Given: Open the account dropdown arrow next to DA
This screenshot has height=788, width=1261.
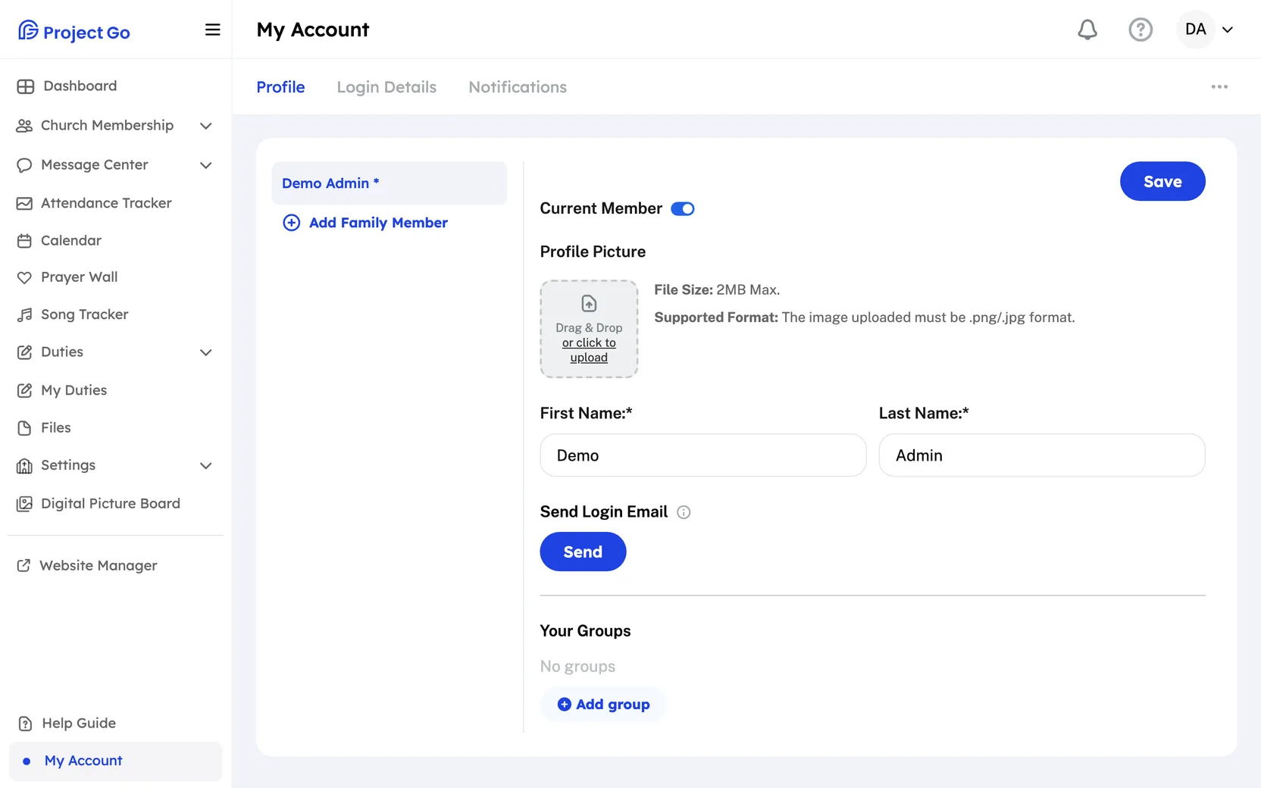Looking at the screenshot, I should pyautogui.click(x=1228, y=30).
